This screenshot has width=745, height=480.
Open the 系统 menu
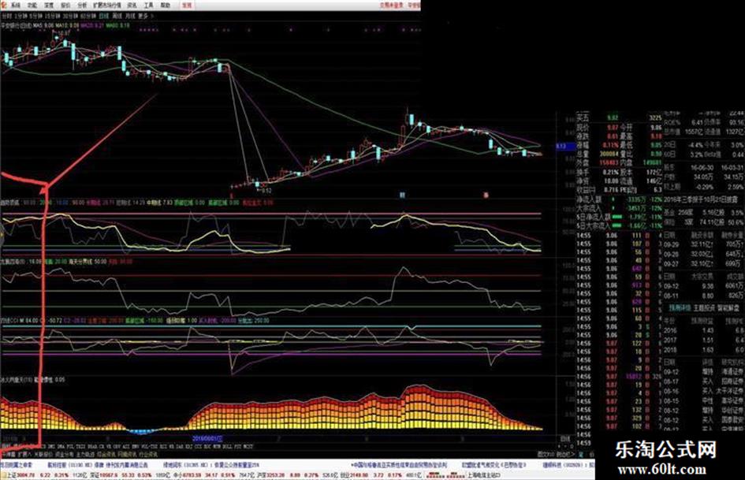coord(16,6)
